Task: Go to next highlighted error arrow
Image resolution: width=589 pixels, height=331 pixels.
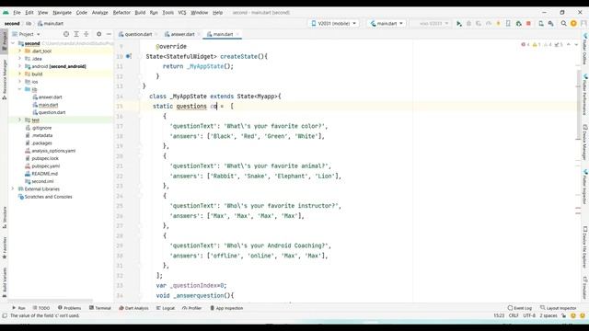Action: (576, 45)
